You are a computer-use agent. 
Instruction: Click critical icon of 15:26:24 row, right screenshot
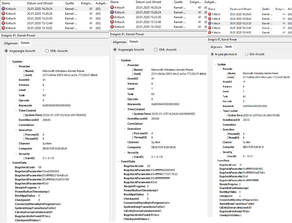(x=210, y=19)
